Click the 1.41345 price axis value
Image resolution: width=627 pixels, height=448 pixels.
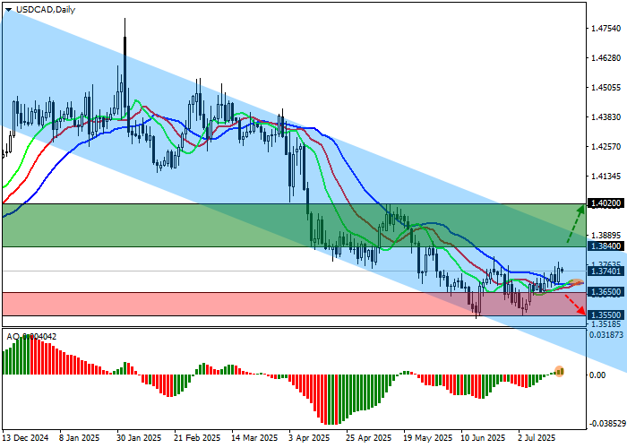coord(606,177)
